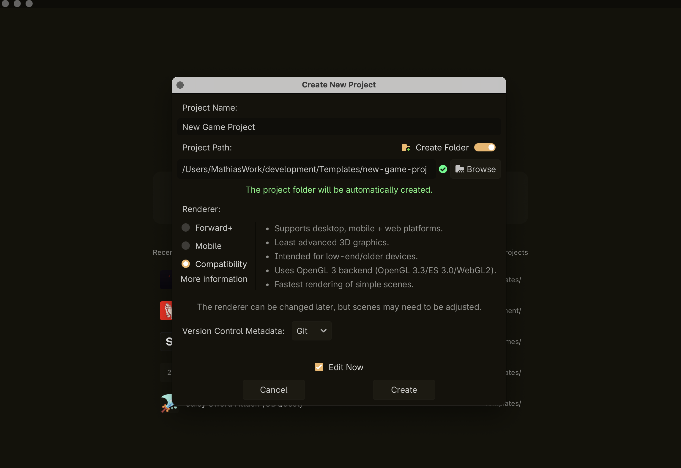Viewport: 681px width, 468px height.
Task: Click the folder icon in Browse button
Action: 459,169
